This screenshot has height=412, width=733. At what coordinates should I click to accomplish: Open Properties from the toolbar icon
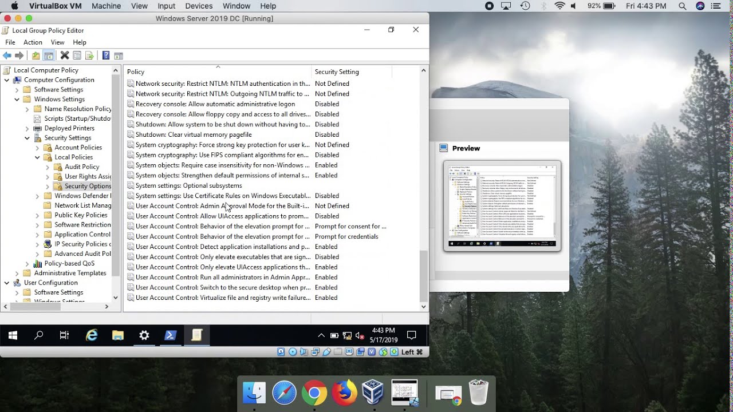tap(77, 56)
